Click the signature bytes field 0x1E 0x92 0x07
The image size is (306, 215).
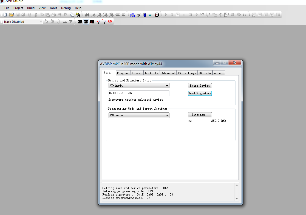point(139,93)
